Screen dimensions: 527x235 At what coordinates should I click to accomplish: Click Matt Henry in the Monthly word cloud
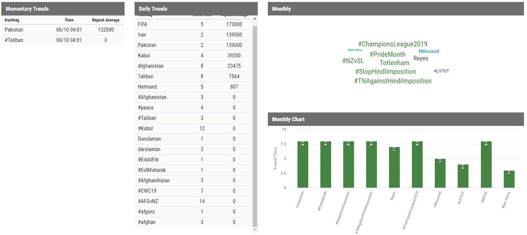355,50
